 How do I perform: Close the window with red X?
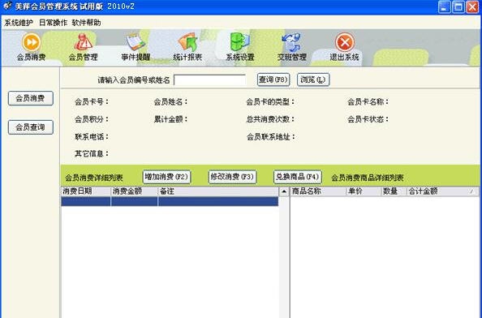click(473, 6)
